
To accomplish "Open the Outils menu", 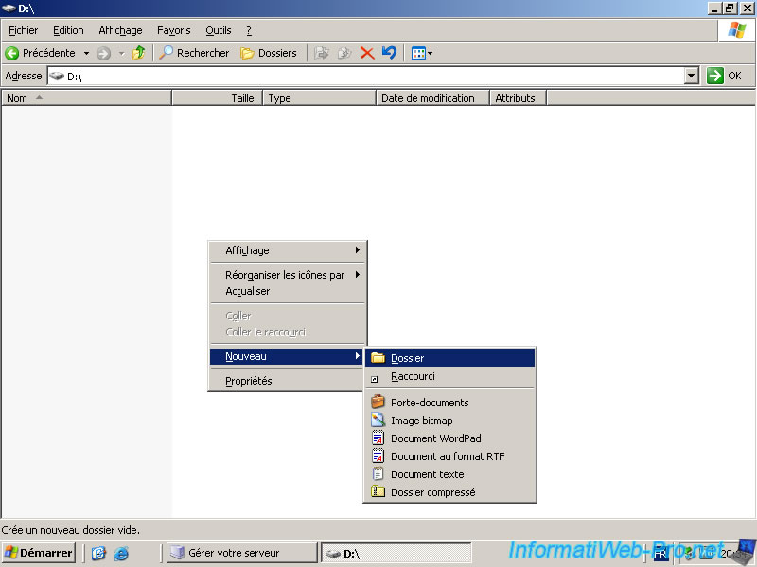I will pyautogui.click(x=218, y=30).
